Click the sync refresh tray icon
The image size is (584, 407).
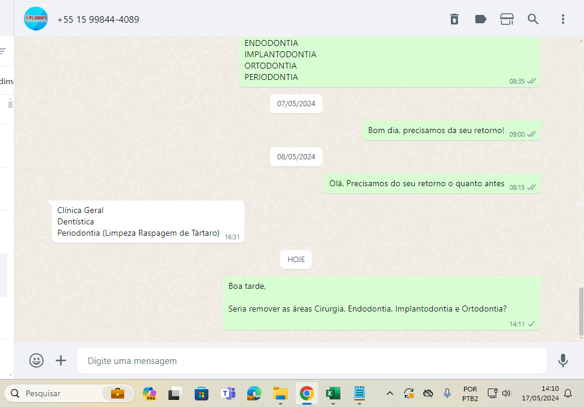click(409, 394)
